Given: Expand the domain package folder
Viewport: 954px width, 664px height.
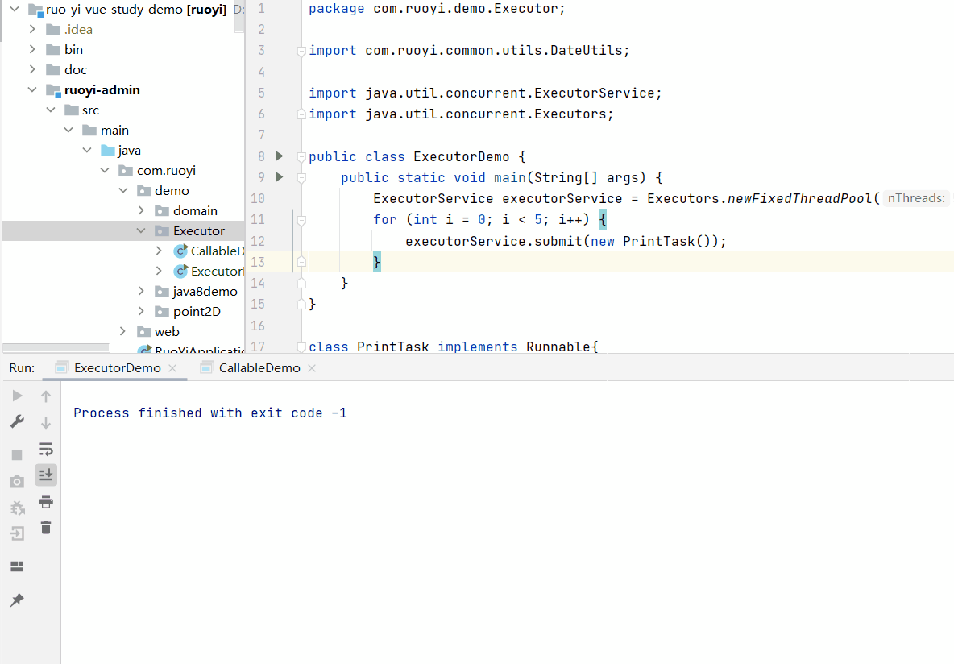Looking at the screenshot, I should 141,210.
